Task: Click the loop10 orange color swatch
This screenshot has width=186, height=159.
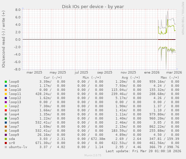Action: coord(6,90)
